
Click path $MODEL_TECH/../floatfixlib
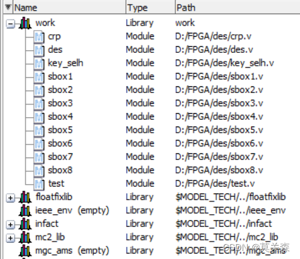click(x=230, y=197)
